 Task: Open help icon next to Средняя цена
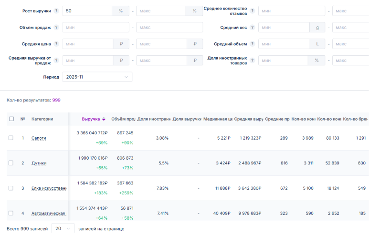pos(56,44)
